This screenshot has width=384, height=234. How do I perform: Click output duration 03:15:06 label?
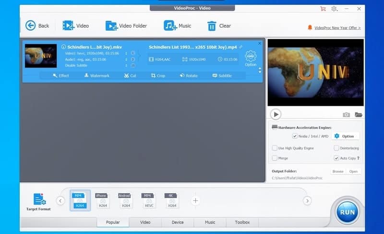pyautogui.click(x=228, y=59)
